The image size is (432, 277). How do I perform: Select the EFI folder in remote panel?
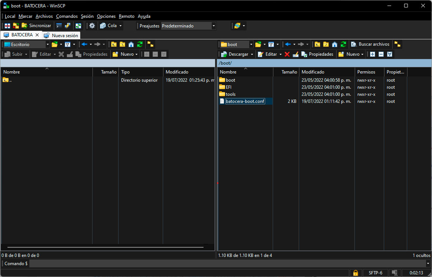[229, 87]
